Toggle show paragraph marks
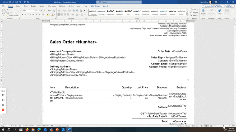Screen dimensions: 236x132 (85, 11)
